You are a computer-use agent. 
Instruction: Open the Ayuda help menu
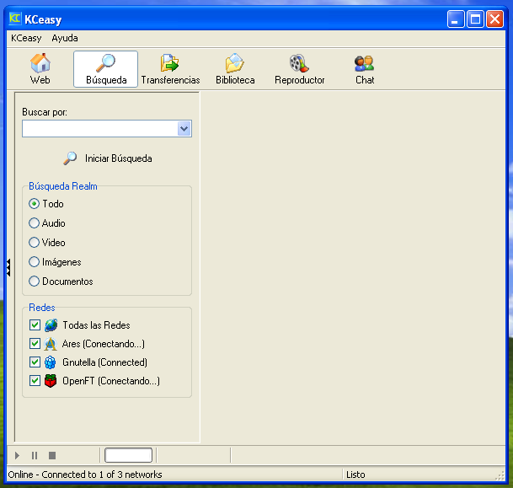tap(65, 38)
